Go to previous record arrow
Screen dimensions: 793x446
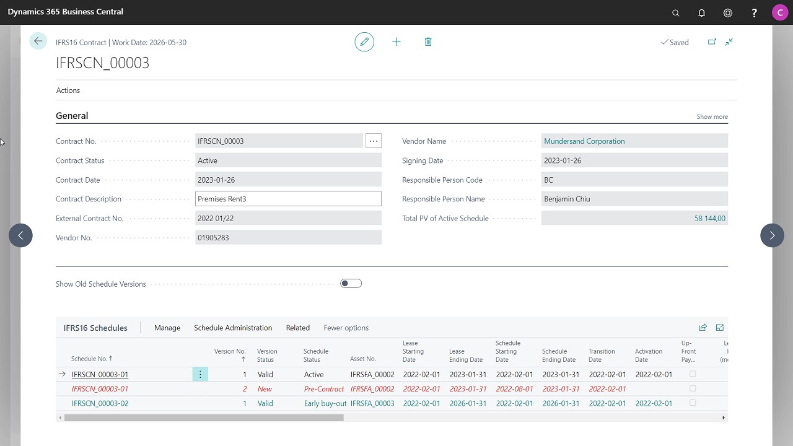point(20,235)
